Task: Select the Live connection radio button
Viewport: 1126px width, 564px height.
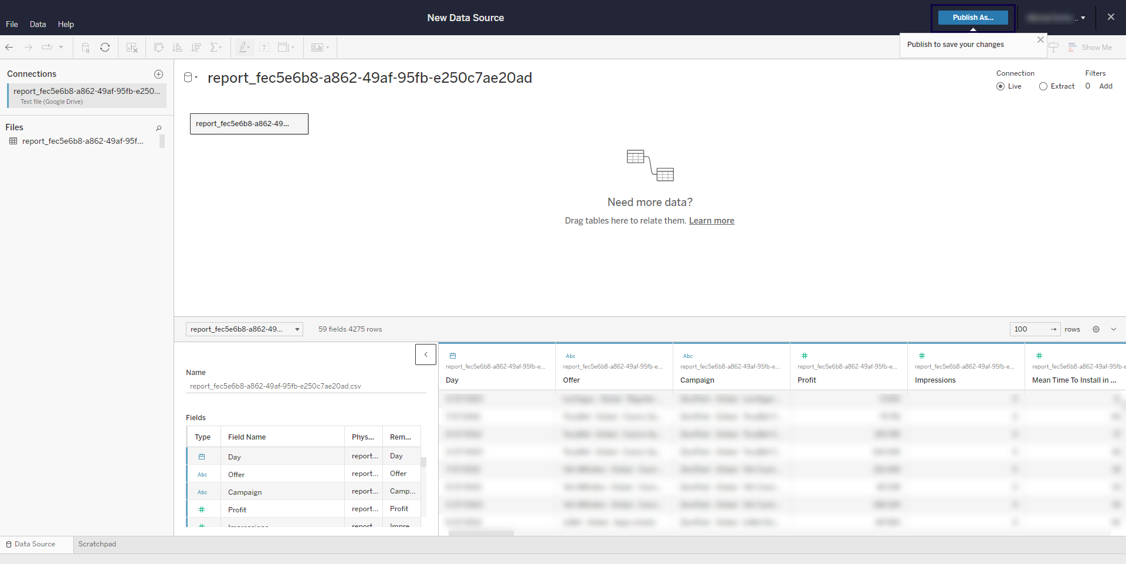Action: (1000, 86)
